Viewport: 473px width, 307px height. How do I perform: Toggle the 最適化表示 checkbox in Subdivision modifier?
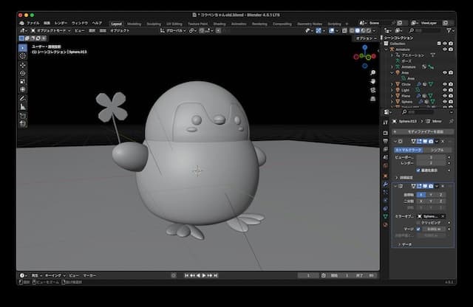pos(418,170)
